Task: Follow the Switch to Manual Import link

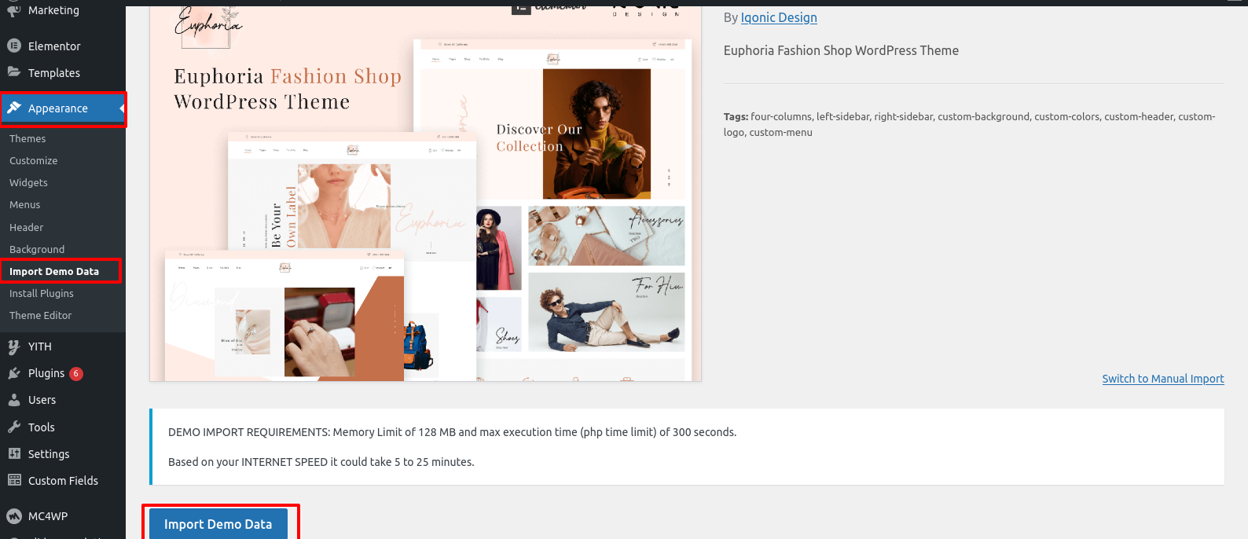Action: pyautogui.click(x=1162, y=379)
